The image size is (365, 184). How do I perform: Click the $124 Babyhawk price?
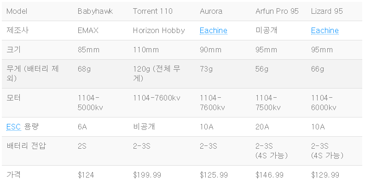86,175
